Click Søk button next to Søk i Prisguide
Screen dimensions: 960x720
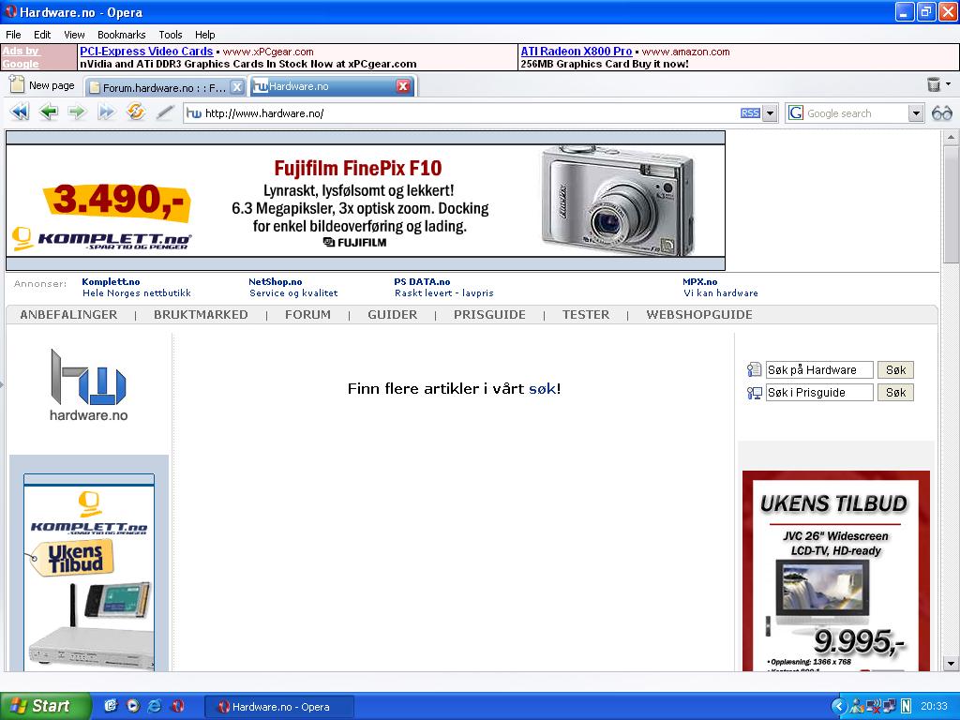point(895,393)
